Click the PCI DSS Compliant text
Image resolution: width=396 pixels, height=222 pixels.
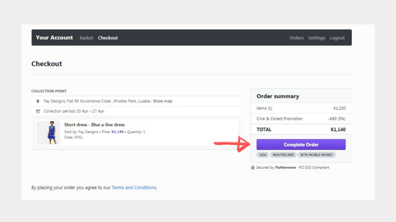point(314,167)
